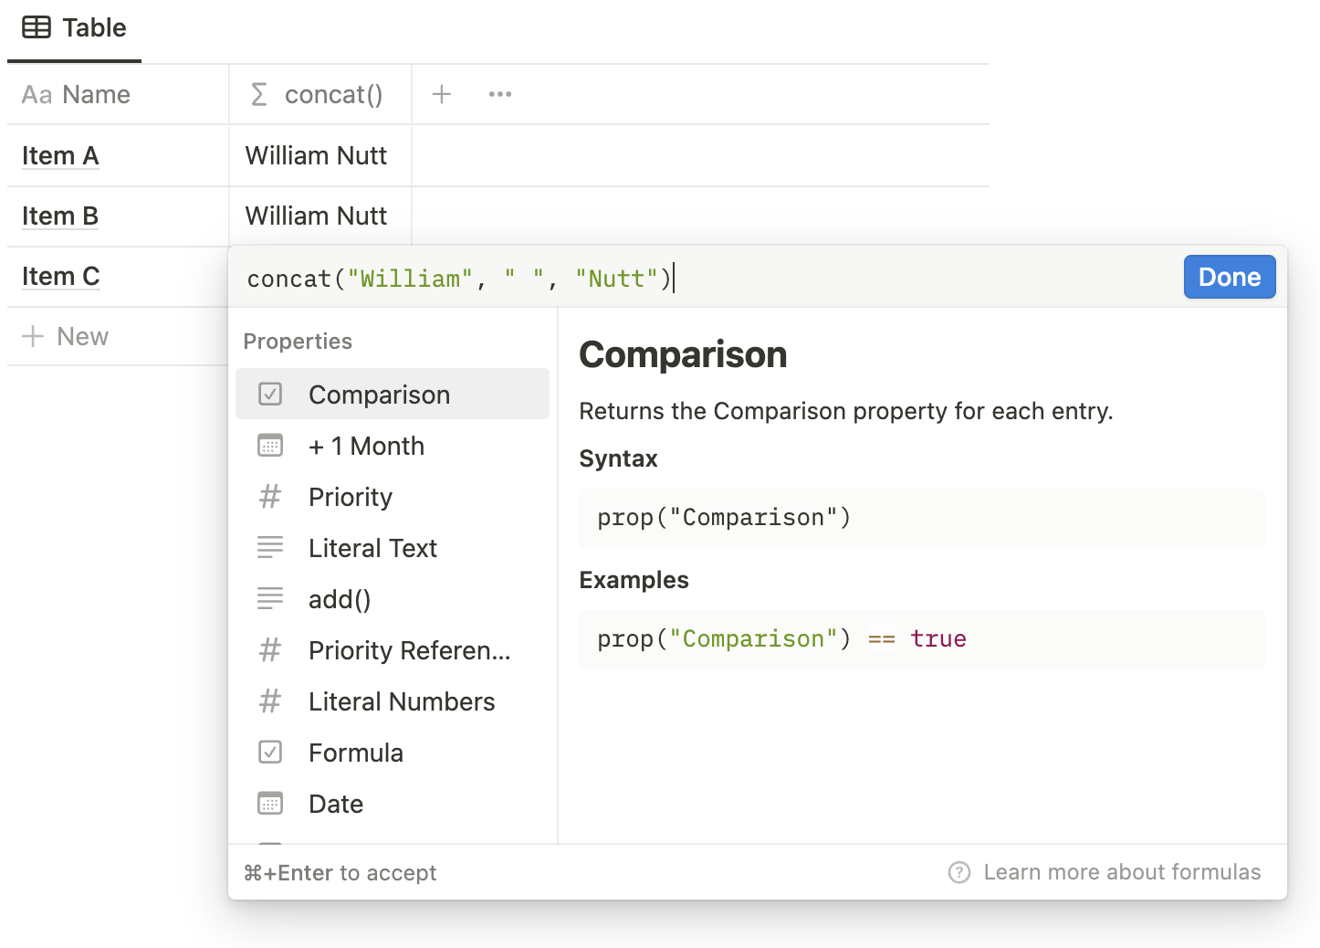
Task: Click the number icon beside Literal Numbers
Action: click(270, 701)
